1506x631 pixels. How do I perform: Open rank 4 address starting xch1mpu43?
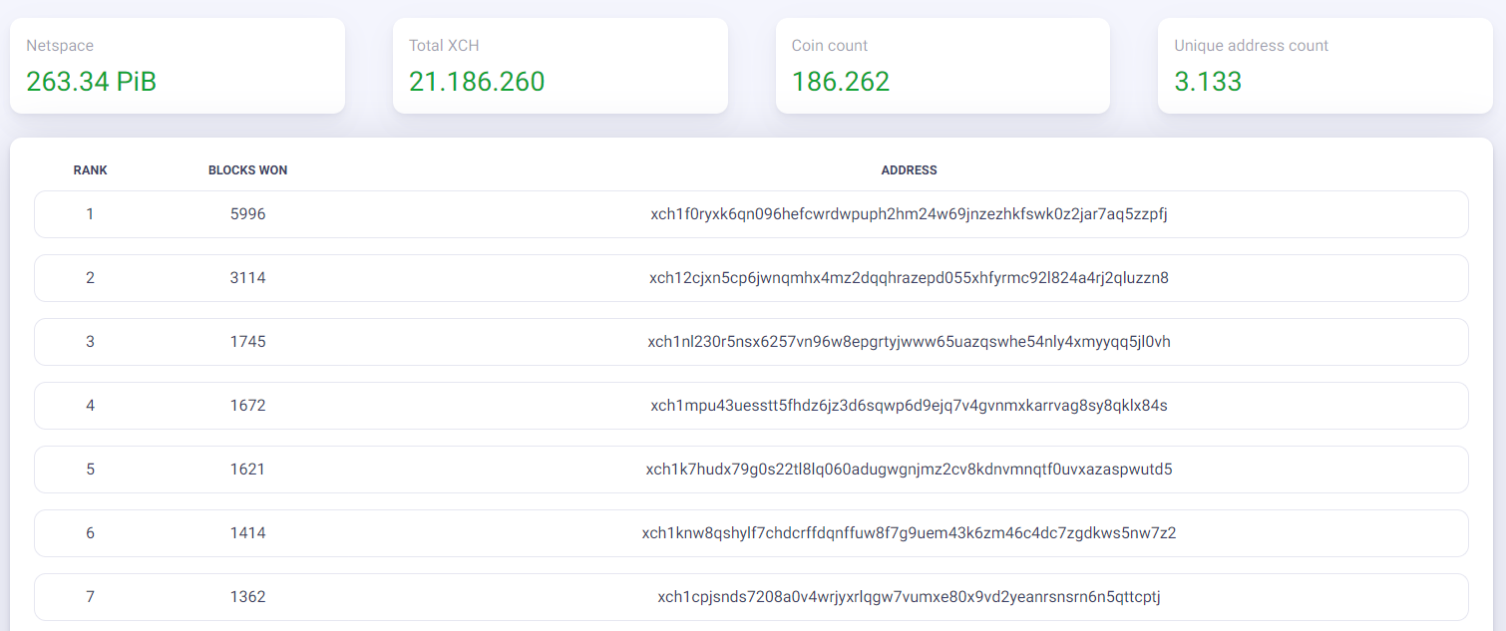[910, 406]
